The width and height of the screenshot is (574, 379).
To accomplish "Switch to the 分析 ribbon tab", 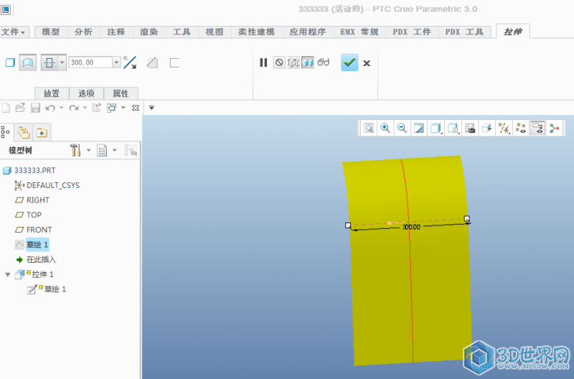I will pyautogui.click(x=83, y=32).
